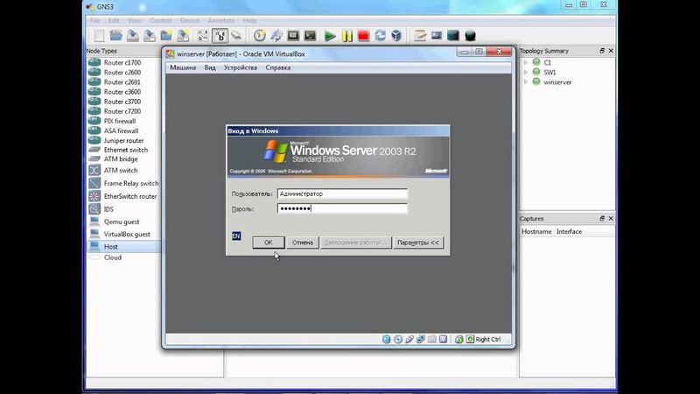Image resolution: width=700 pixels, height=394 pixels.
Task: Suspend all devices with the yellow pause icon
Action: pos(346,36)
